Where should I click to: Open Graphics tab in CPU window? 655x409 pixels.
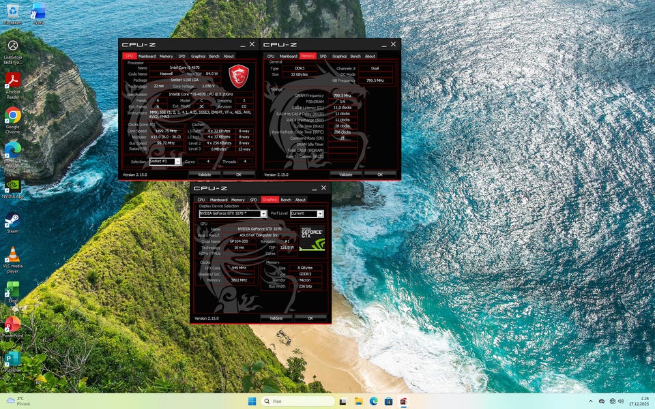pos(198,56)
